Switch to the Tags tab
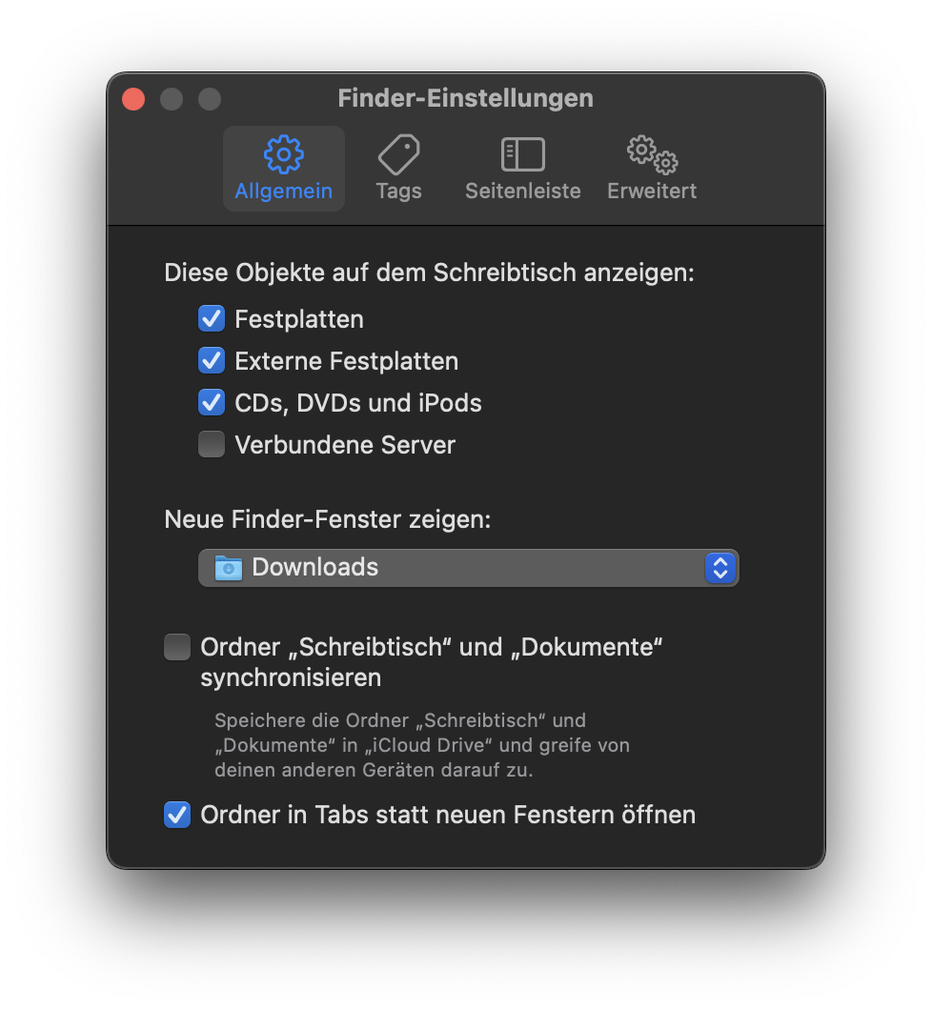This screenshot has width=932, height=1010. point(398,167)
